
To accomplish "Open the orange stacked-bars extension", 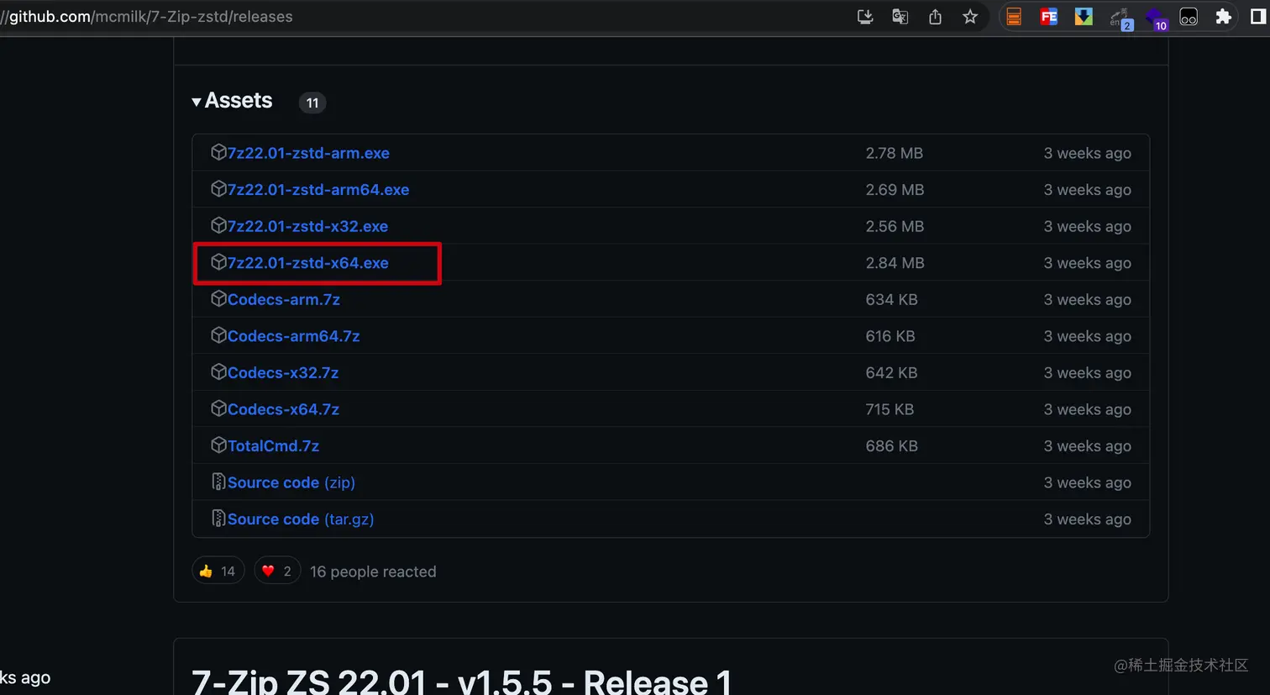I will 1014,17.
